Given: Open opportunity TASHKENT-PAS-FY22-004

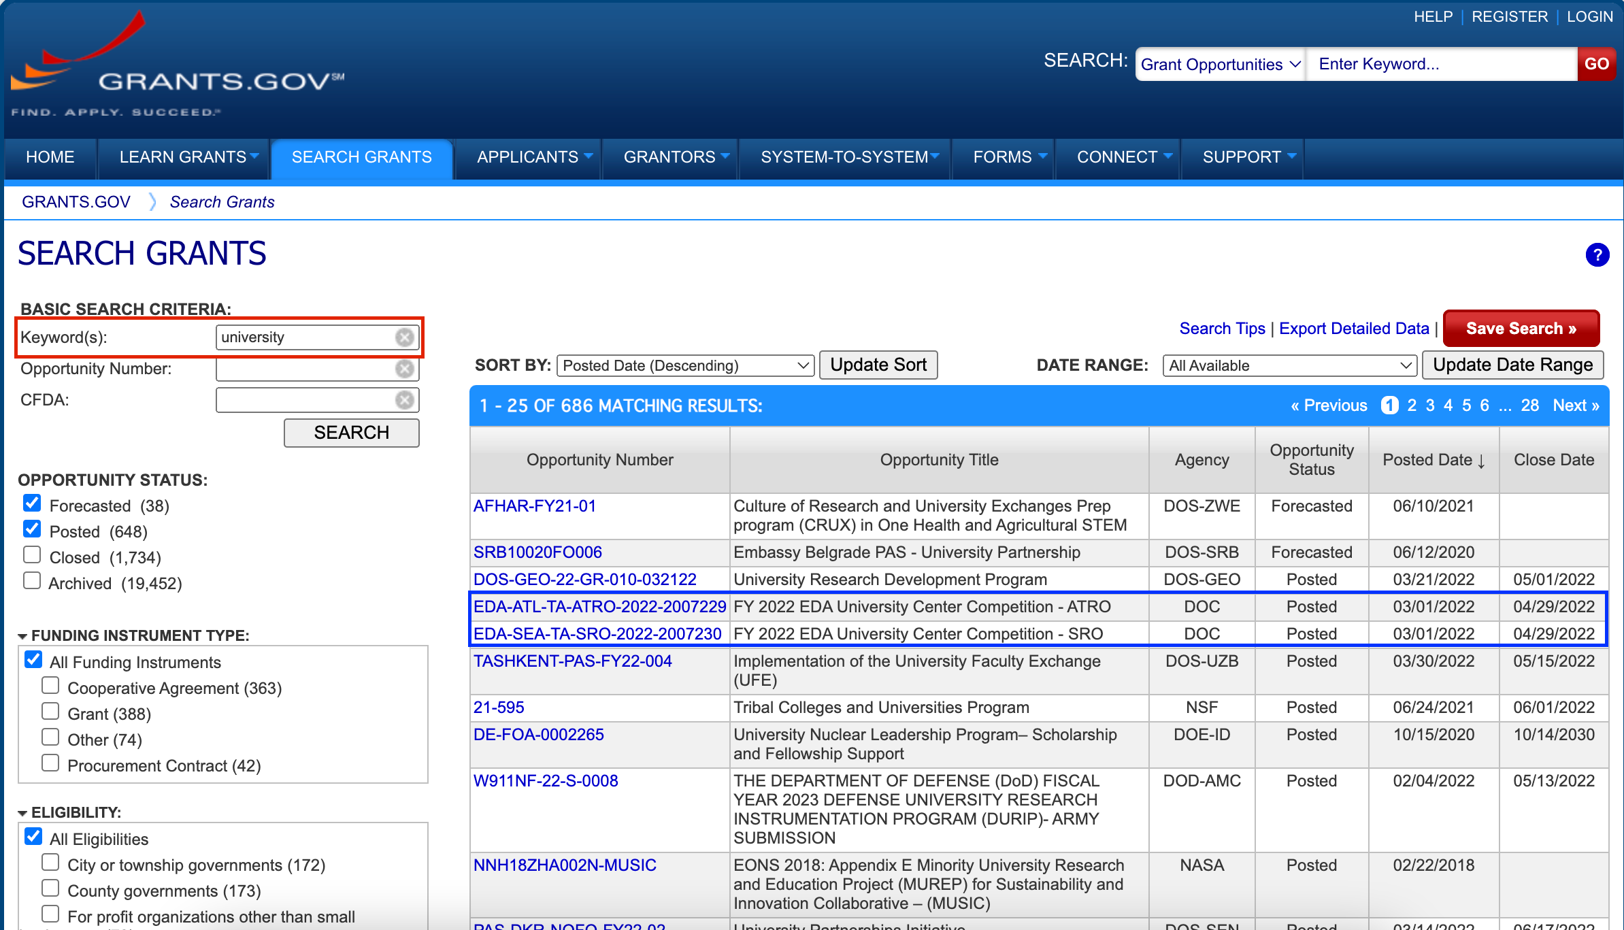Looking at the screenshot, I should click(573, 661).
